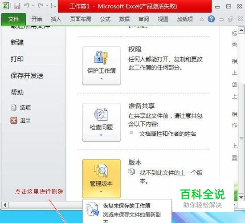Click the Redo arrow icon

pos(41,6)
